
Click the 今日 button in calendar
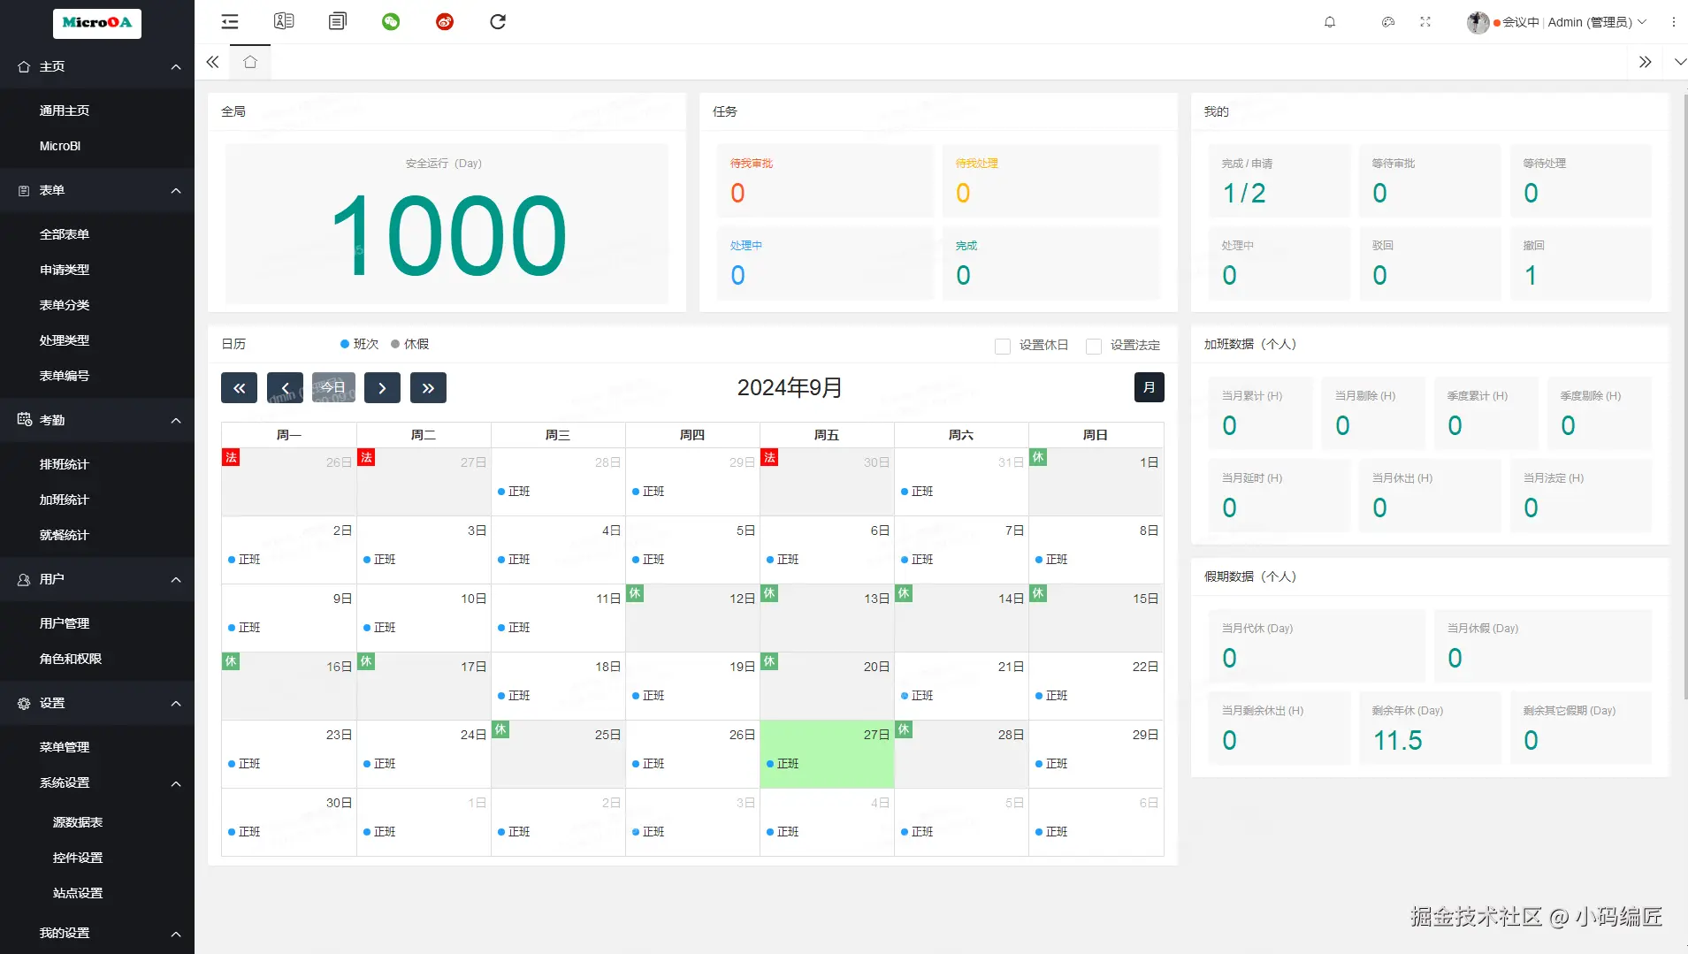[x=333, y=387]
